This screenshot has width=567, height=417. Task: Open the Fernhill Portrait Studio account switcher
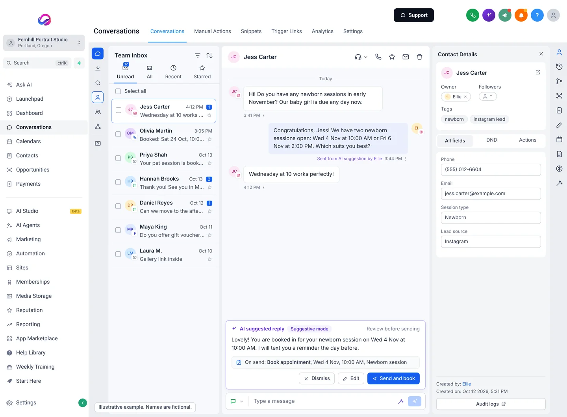click(44, 43)
